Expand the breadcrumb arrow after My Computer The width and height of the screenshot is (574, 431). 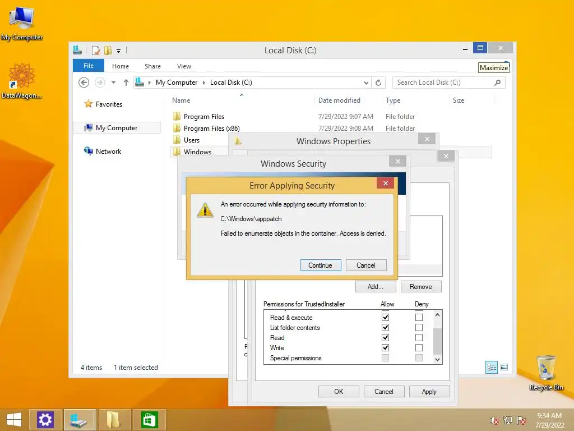(204, 83)
